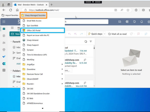Open My Day icon
The image size is (150, 112).
(134, 22)
